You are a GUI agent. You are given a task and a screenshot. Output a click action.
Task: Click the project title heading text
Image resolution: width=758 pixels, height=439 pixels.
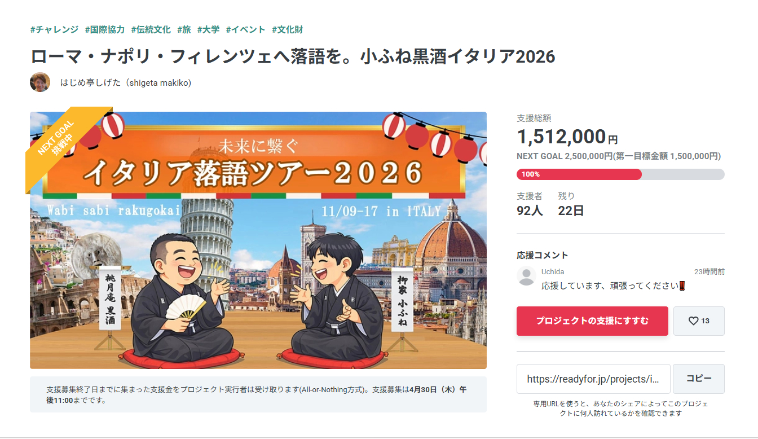(x=293, y=56)
